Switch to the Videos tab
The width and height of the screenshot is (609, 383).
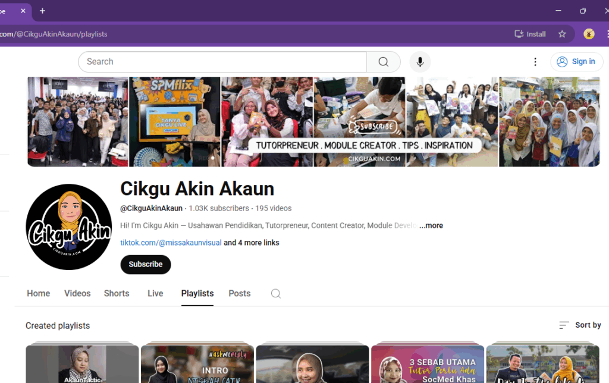(x=77, y=294)
